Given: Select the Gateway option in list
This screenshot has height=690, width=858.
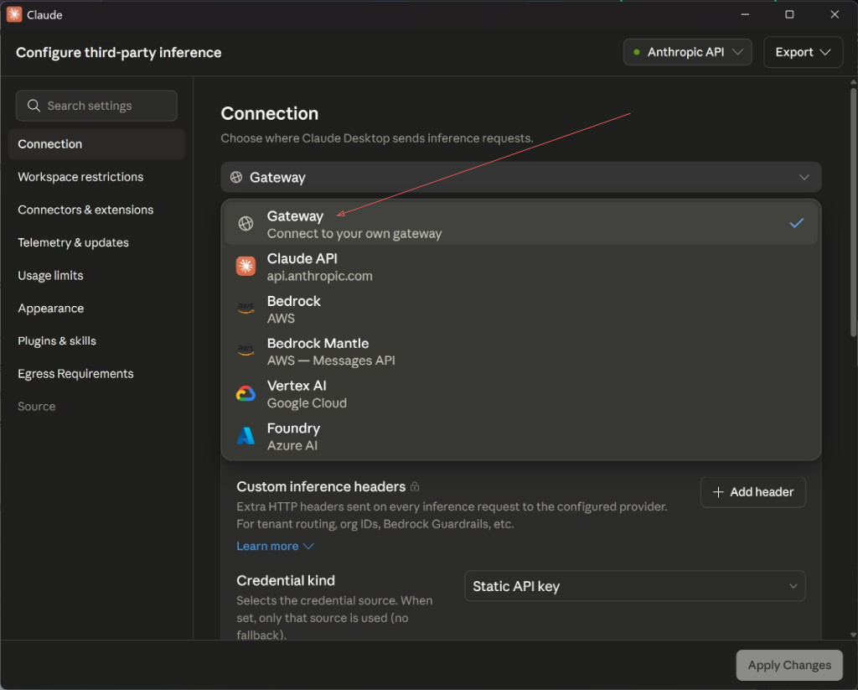Looking at the screenshot, I should pos(521,224).
